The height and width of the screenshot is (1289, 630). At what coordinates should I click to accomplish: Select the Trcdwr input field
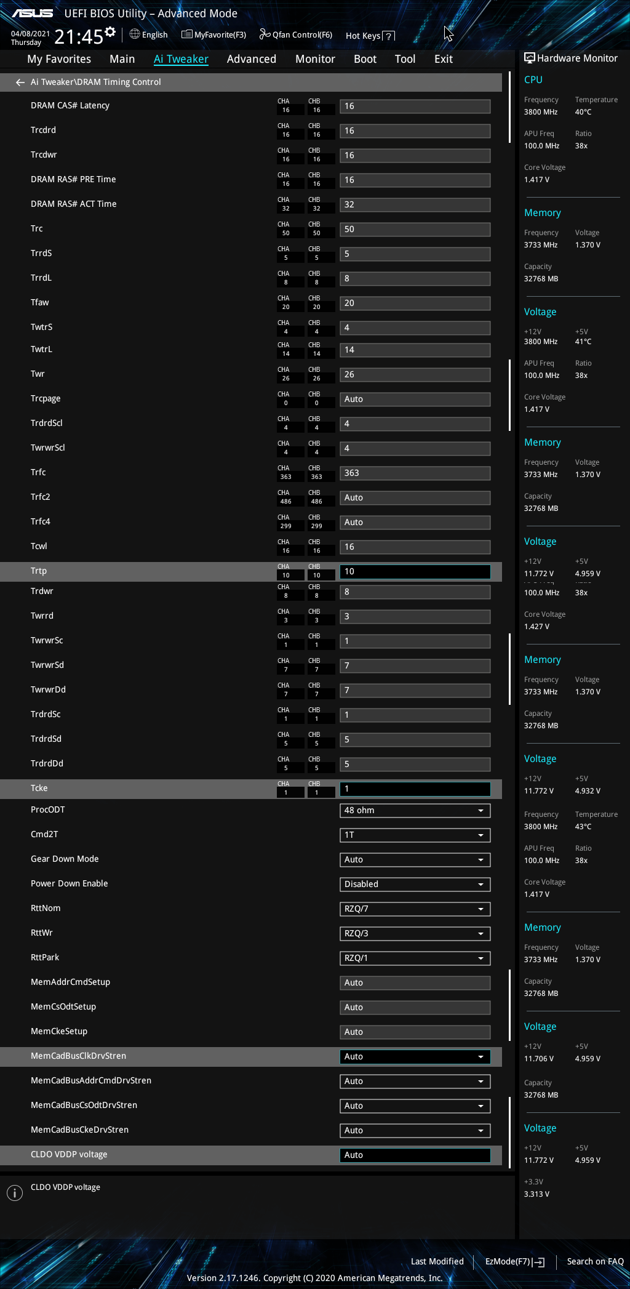coord(415,156)
